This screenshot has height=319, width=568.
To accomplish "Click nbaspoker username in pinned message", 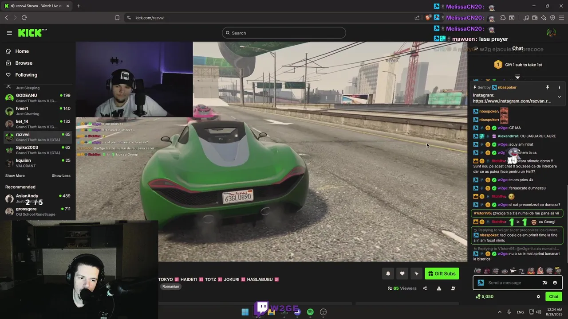I will [x=507, y=87].
